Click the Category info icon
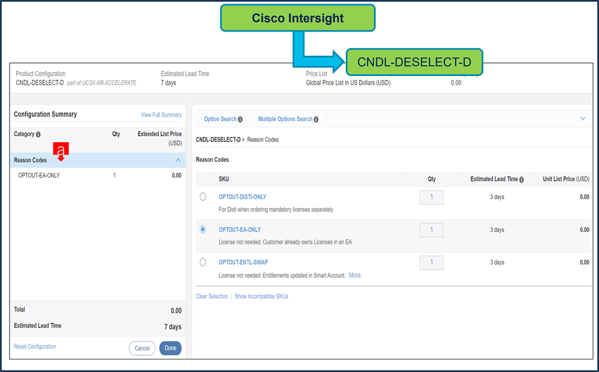Image resolution: width=599 pixels, height=372 pixels. point(38,134)
